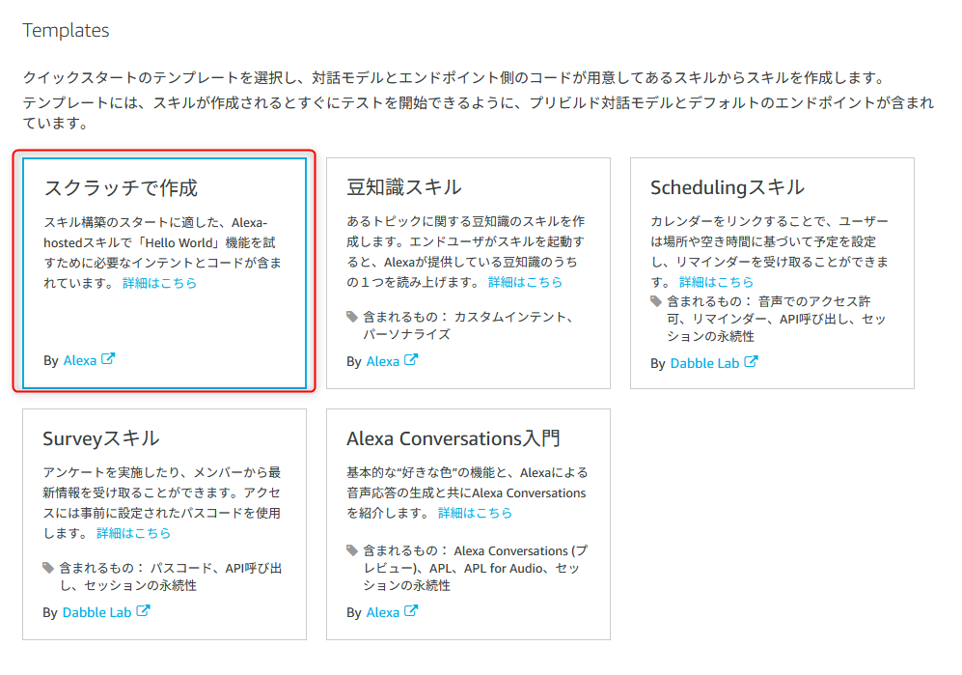
Task: Open 詳細はこちら in Alexa Conversations入門 card
Action: coord(475,513)
